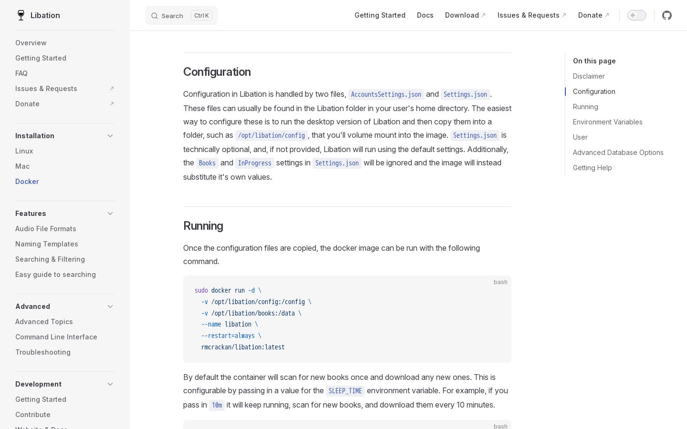Click external arrow beside sidebar Donate
Screen dimensions: 687x429
point(112,104)
